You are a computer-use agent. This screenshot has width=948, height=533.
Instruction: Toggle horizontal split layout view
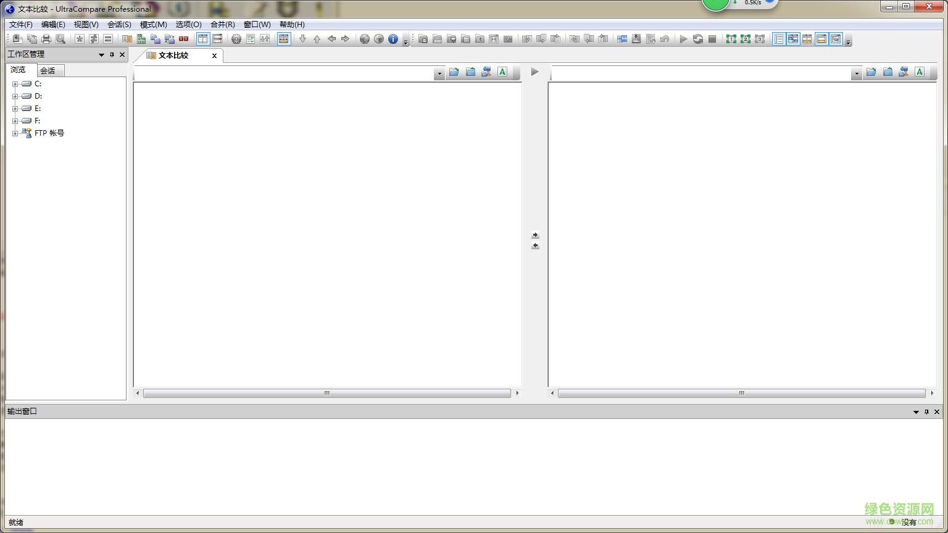click(217, 39)
